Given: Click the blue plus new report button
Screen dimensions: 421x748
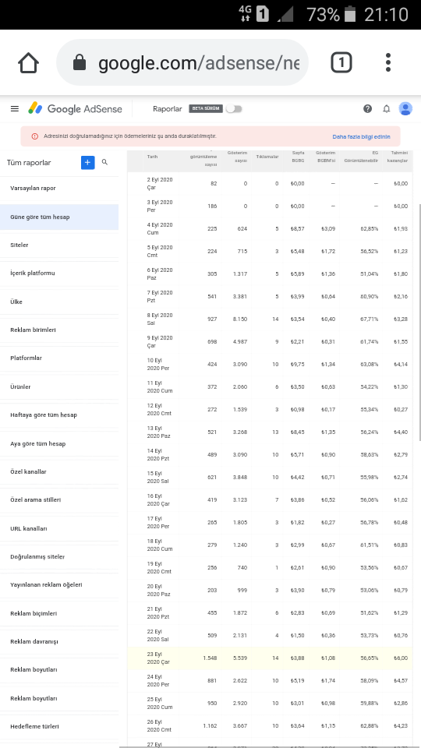Looking at the screenshot, I should pyautogui.click(x=88, y=163).
